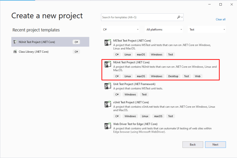Select xUnit Test Project (.NET Core) title
This screenshot has width=237, height=158.
click(x=131, y=102)
